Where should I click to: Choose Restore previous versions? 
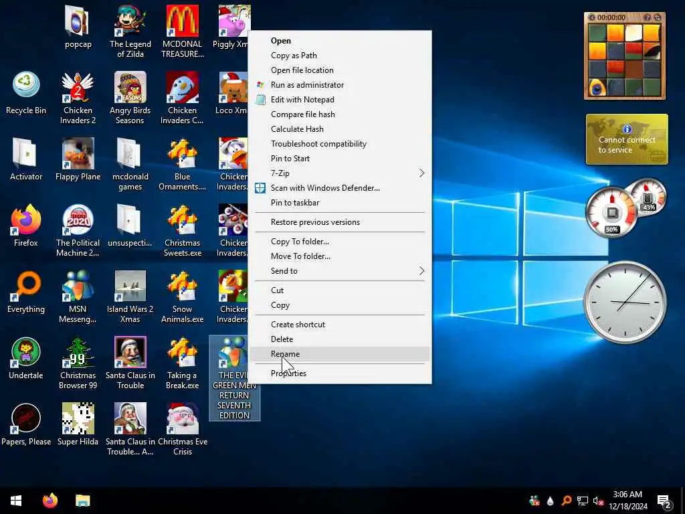click(340, 222)
